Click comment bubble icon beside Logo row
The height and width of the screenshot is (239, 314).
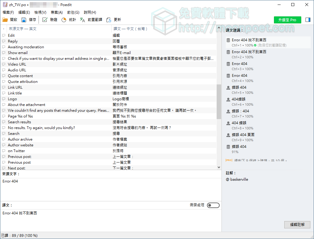(x=4, y=99)
